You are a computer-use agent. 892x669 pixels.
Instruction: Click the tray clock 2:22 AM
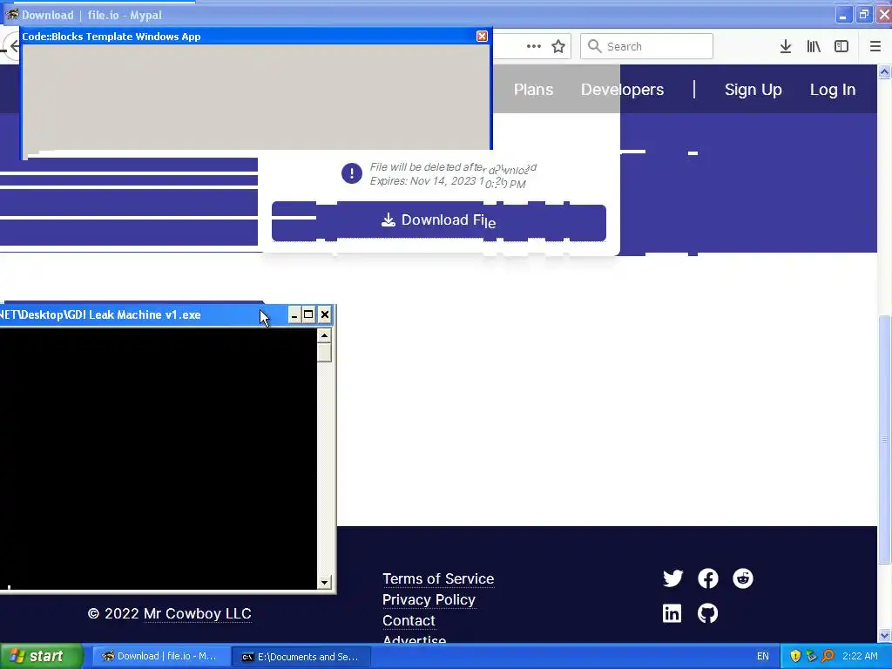pos(860,657)
